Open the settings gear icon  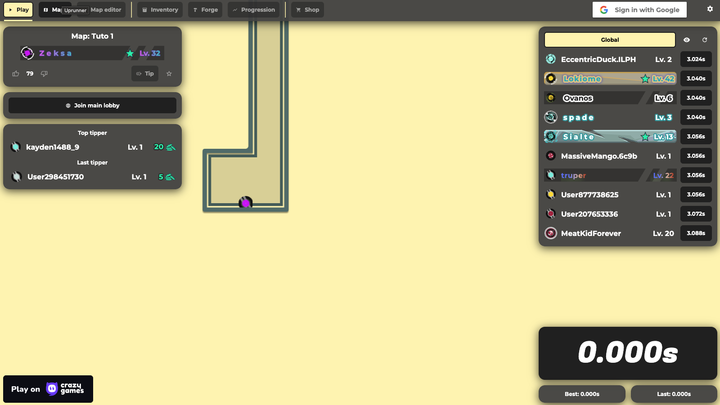click(x=710, y=9)
